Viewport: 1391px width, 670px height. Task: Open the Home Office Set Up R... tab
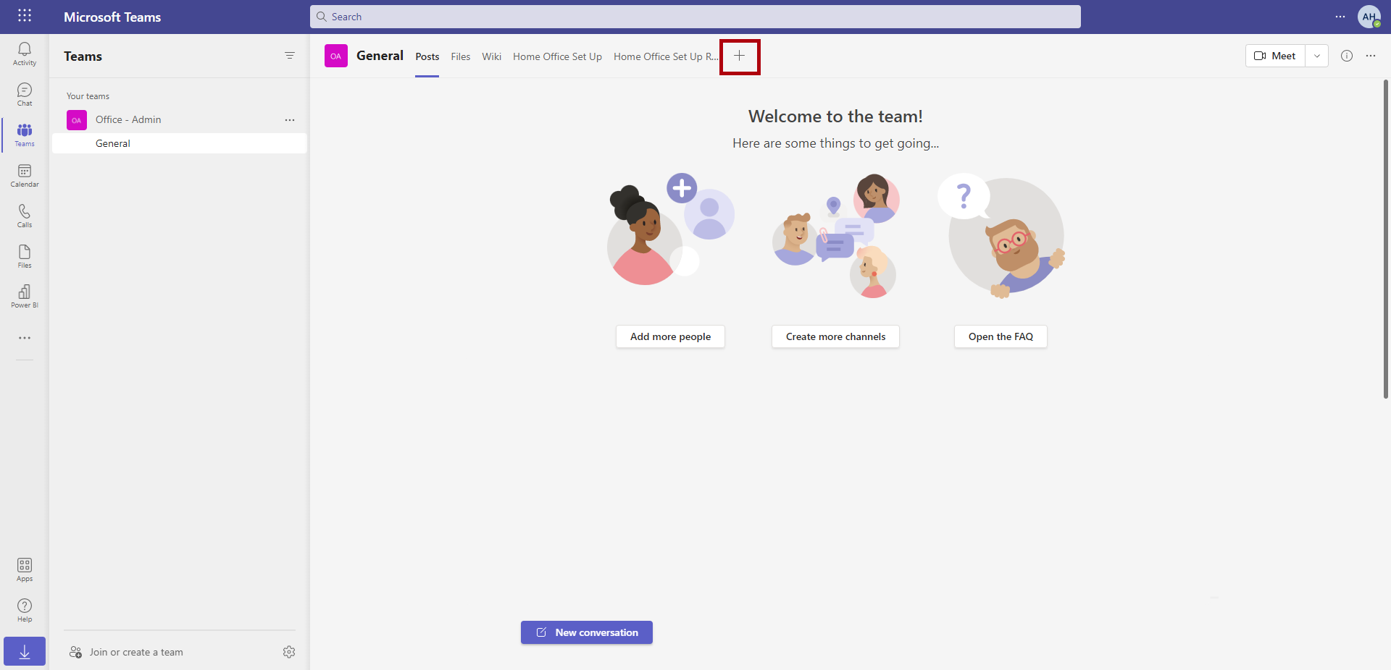click(x=666, y=56)
